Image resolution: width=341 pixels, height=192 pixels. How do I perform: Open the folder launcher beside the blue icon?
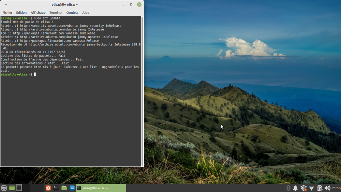coord(64,188)
